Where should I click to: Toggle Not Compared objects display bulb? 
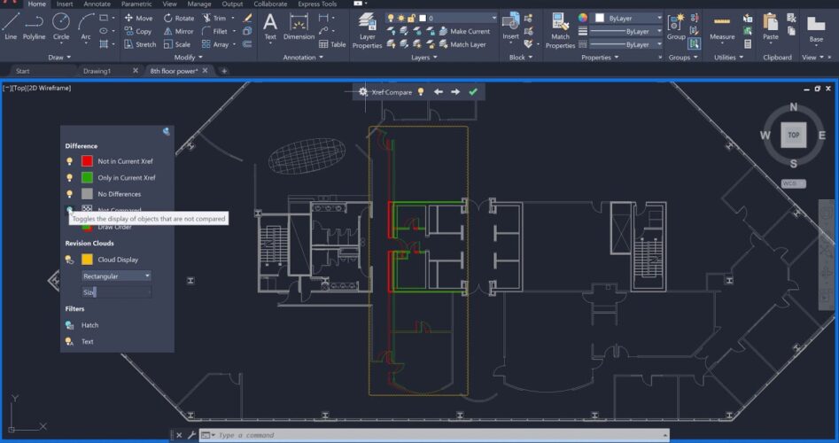pyautogui.click(x=70, y=209)
